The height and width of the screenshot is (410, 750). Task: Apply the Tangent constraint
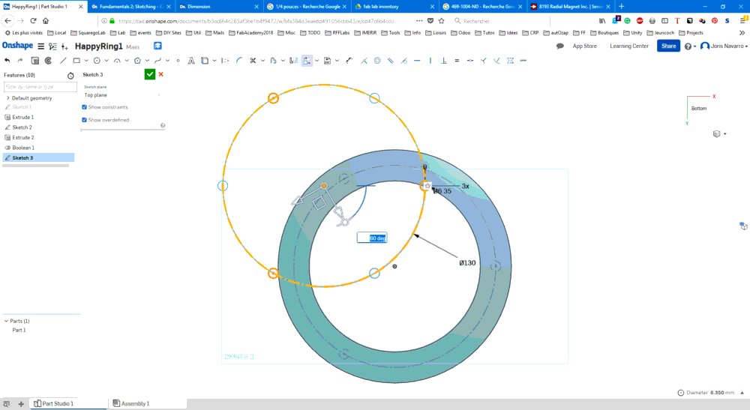[404, 61]
